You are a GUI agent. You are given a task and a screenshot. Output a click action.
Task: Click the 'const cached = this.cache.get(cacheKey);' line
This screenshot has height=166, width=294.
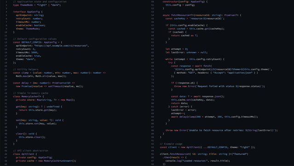(196, 29)
